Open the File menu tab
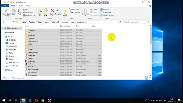The height and width of the screenshot is (103, 183). point(5,6)
